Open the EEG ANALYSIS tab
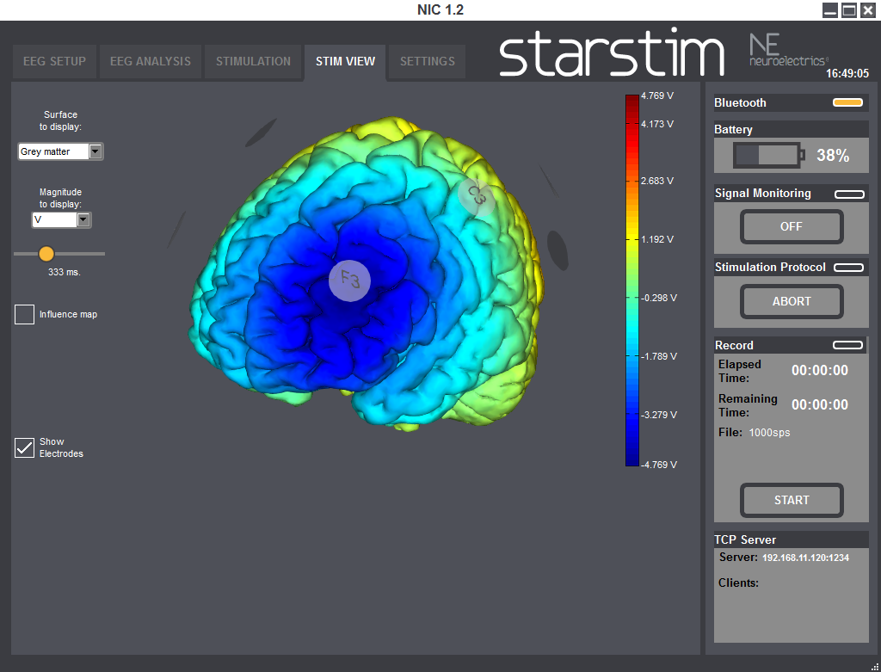The image size is (881, 672). click(151, 61)
